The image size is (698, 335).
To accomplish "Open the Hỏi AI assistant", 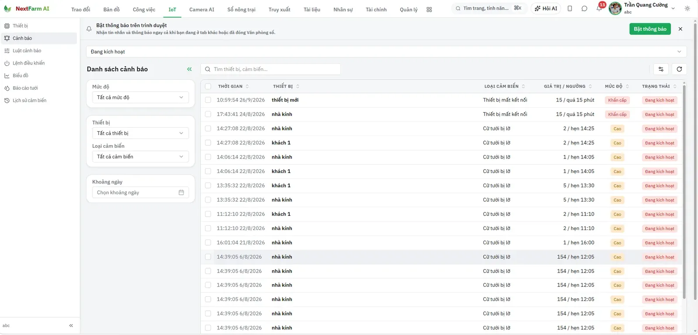I will [546, 9].
